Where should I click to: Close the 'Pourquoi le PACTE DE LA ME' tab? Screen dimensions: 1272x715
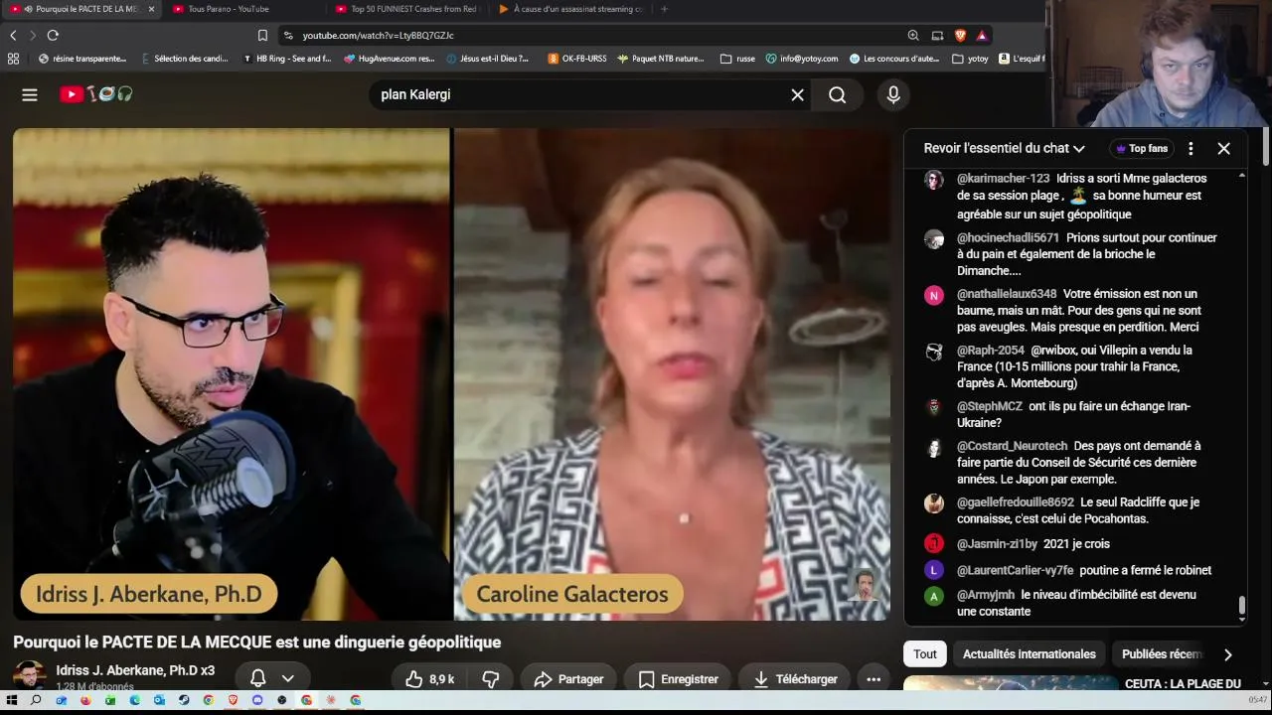pyautogui.click(x=151, y=9)
